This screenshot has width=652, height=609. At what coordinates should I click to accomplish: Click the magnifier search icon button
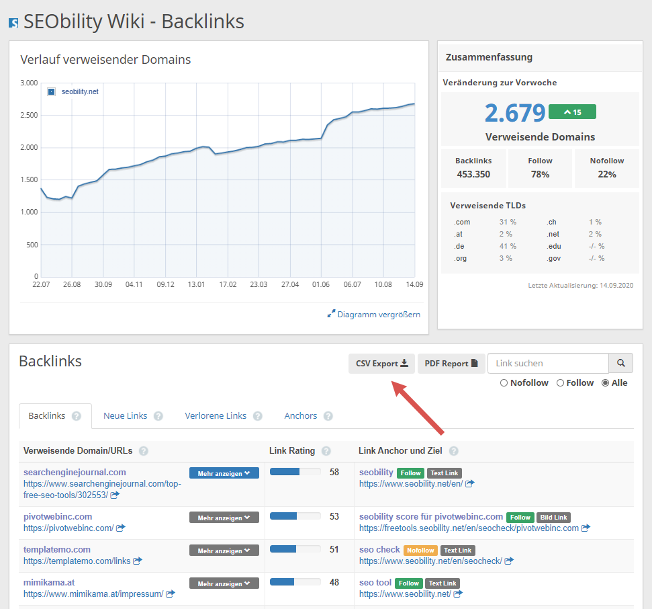tap(621, 363)
